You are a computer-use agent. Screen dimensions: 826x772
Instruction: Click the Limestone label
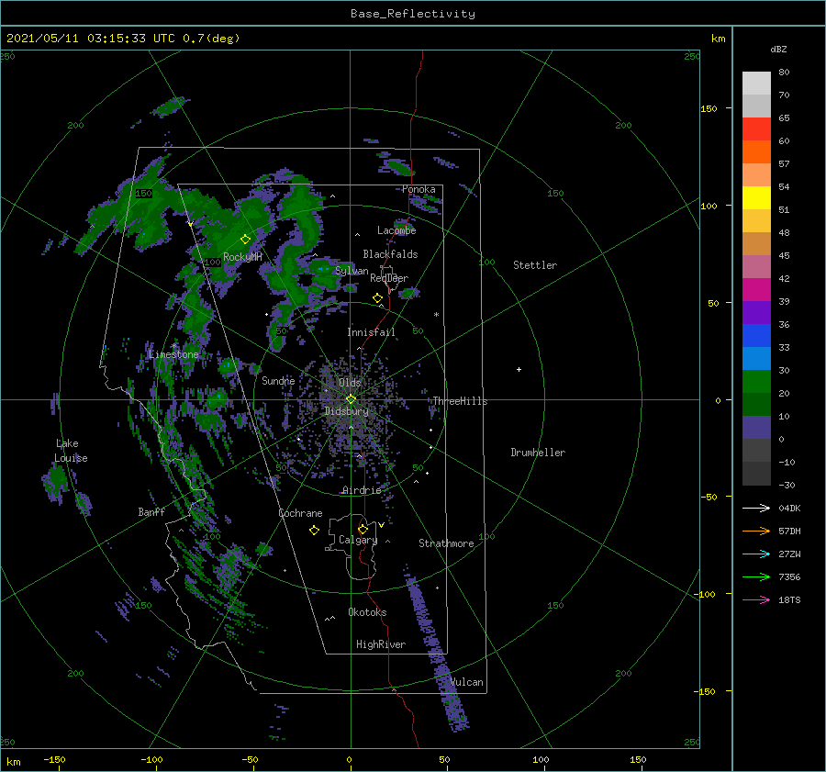click(x=173, y=354)
